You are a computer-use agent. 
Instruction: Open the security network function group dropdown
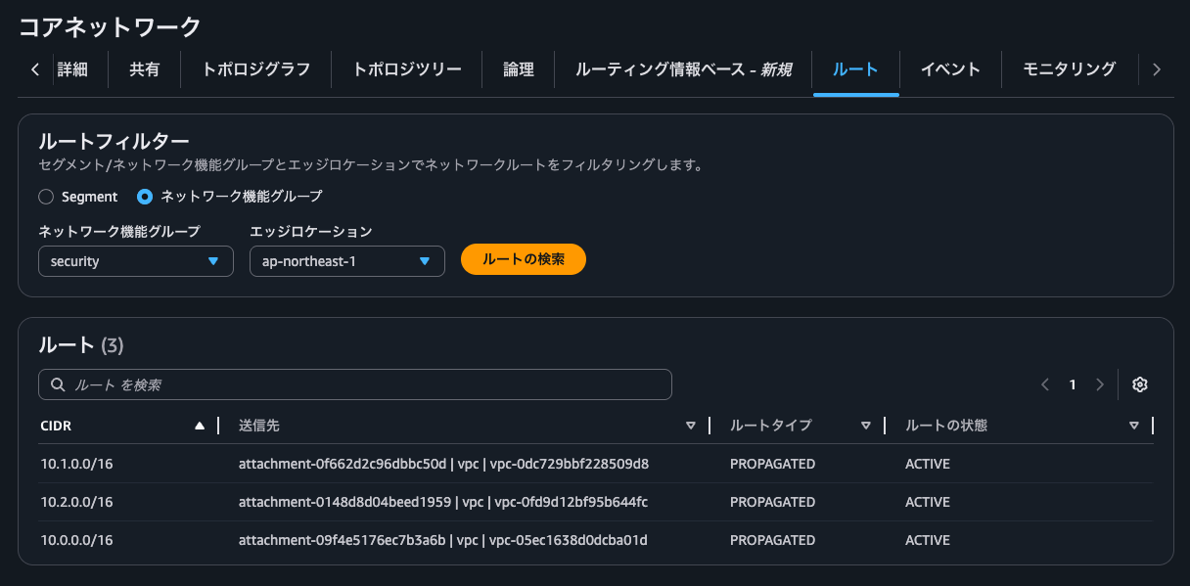coord(136,261)
